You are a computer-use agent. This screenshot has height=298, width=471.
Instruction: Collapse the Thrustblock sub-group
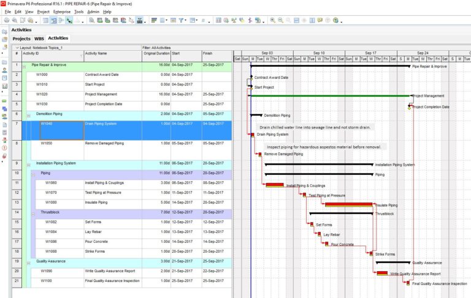coord(33,214)
